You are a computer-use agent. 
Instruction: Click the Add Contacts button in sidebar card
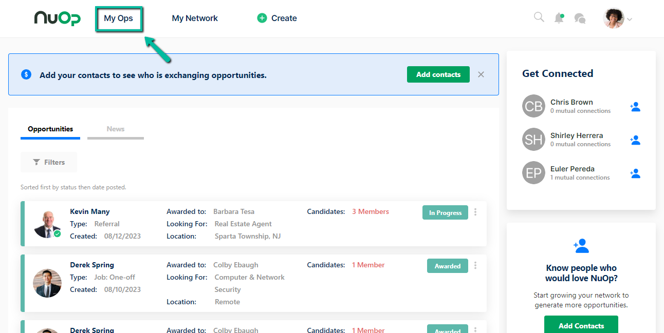coord(581,324)
